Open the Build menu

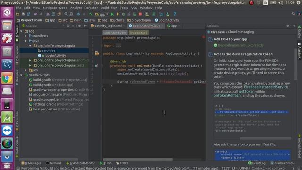[x=105, y=8]
